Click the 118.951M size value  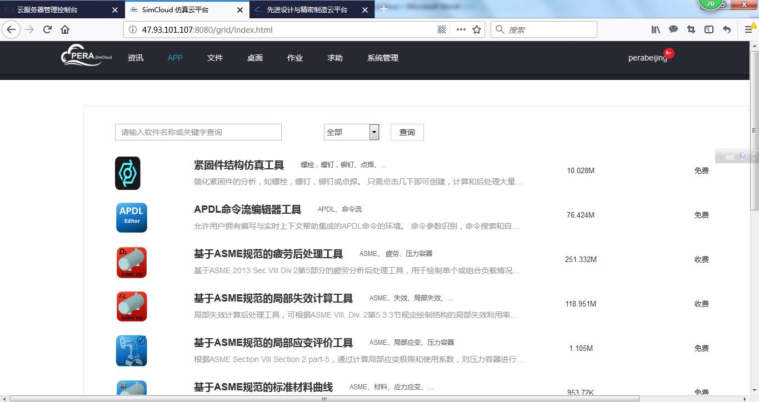pos(581,304)
